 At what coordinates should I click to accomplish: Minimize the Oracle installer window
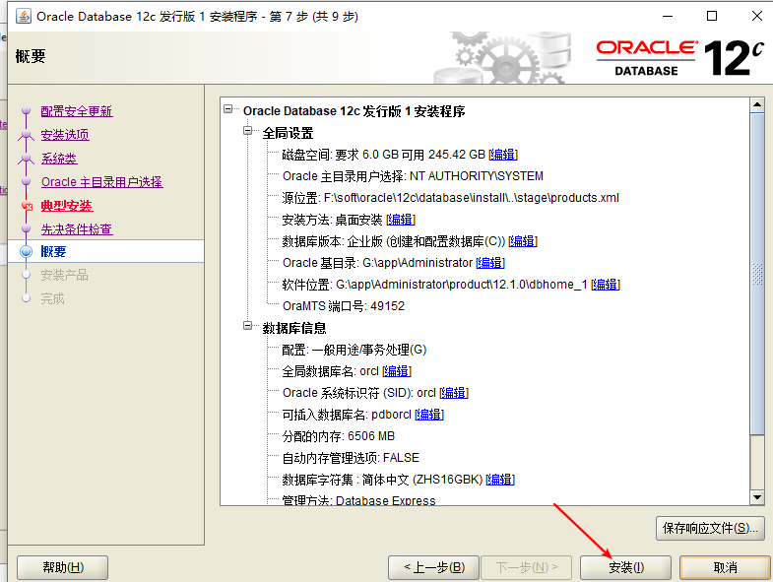668,16
